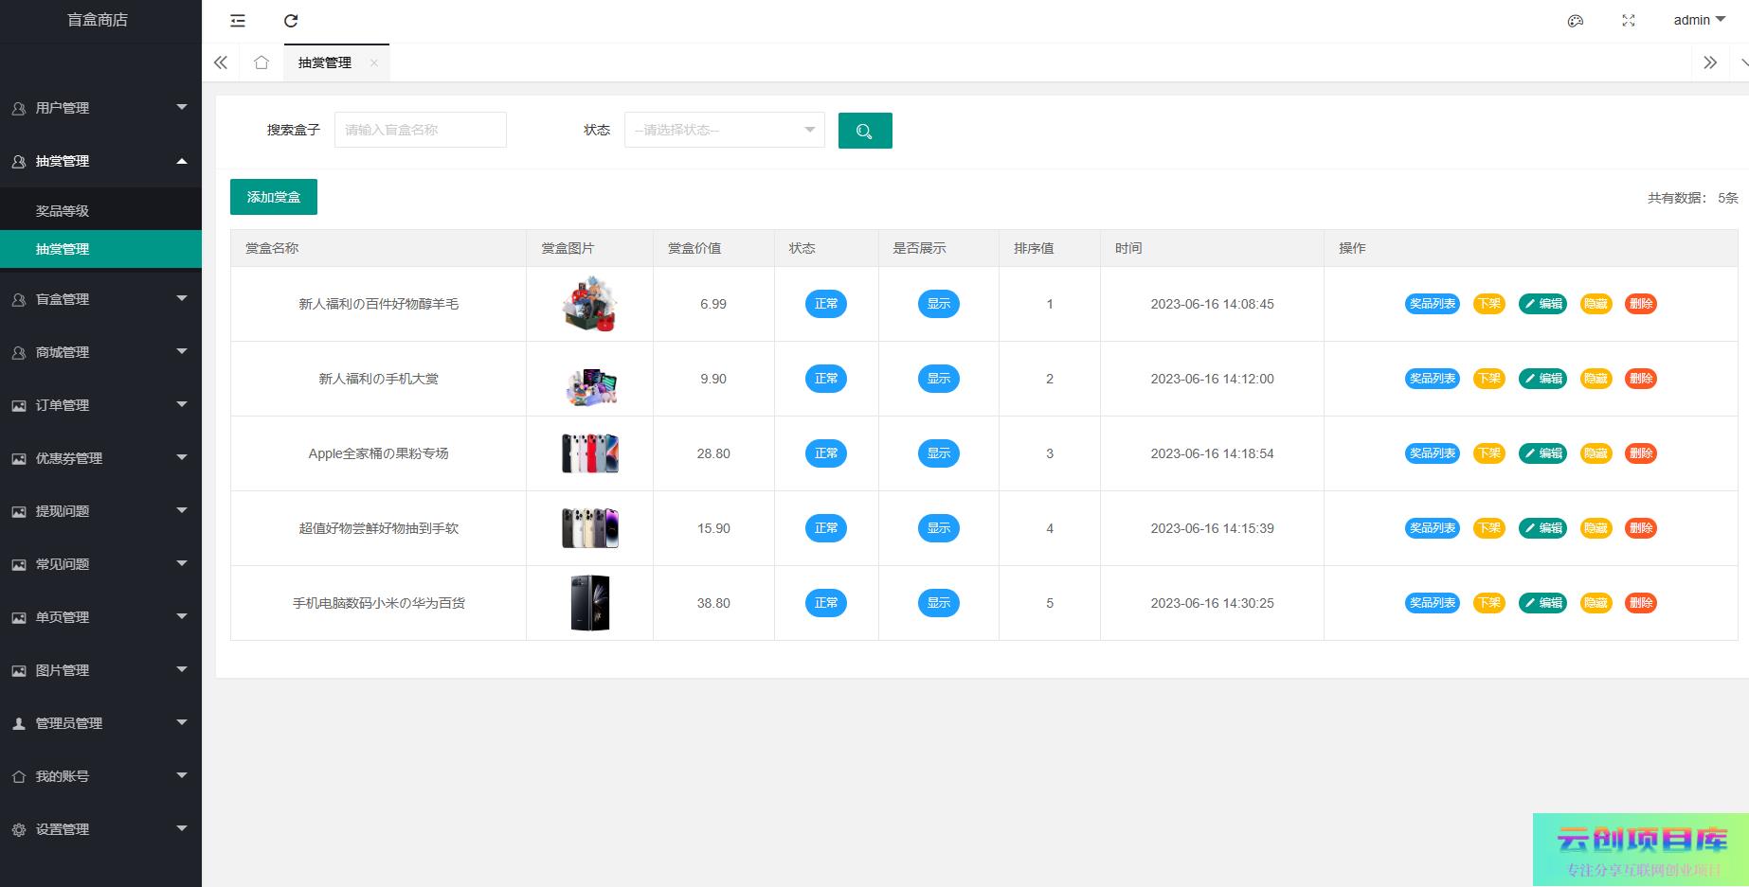Expand the 用户管理 sidebar menu

[x=100, y=108]
